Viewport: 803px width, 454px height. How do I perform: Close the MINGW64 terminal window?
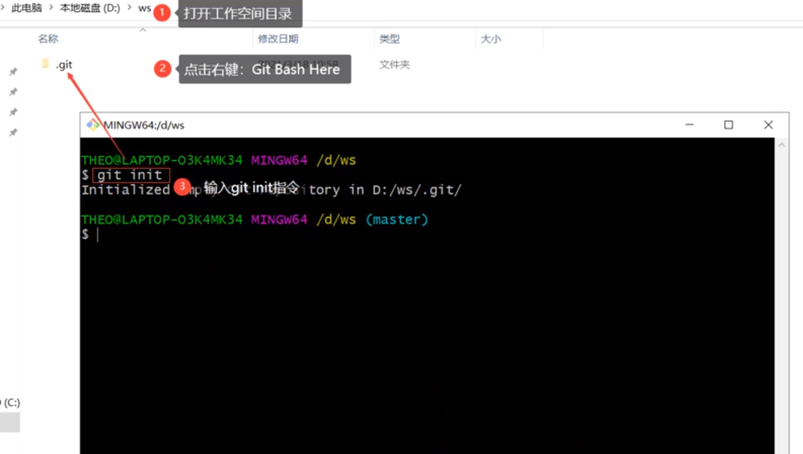pyautogui.click(x=768, y=125)
